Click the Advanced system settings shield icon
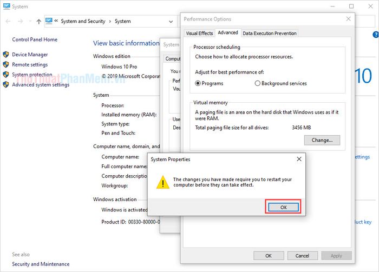Screen dimensions: 379x272 click(x=6, y=84)
